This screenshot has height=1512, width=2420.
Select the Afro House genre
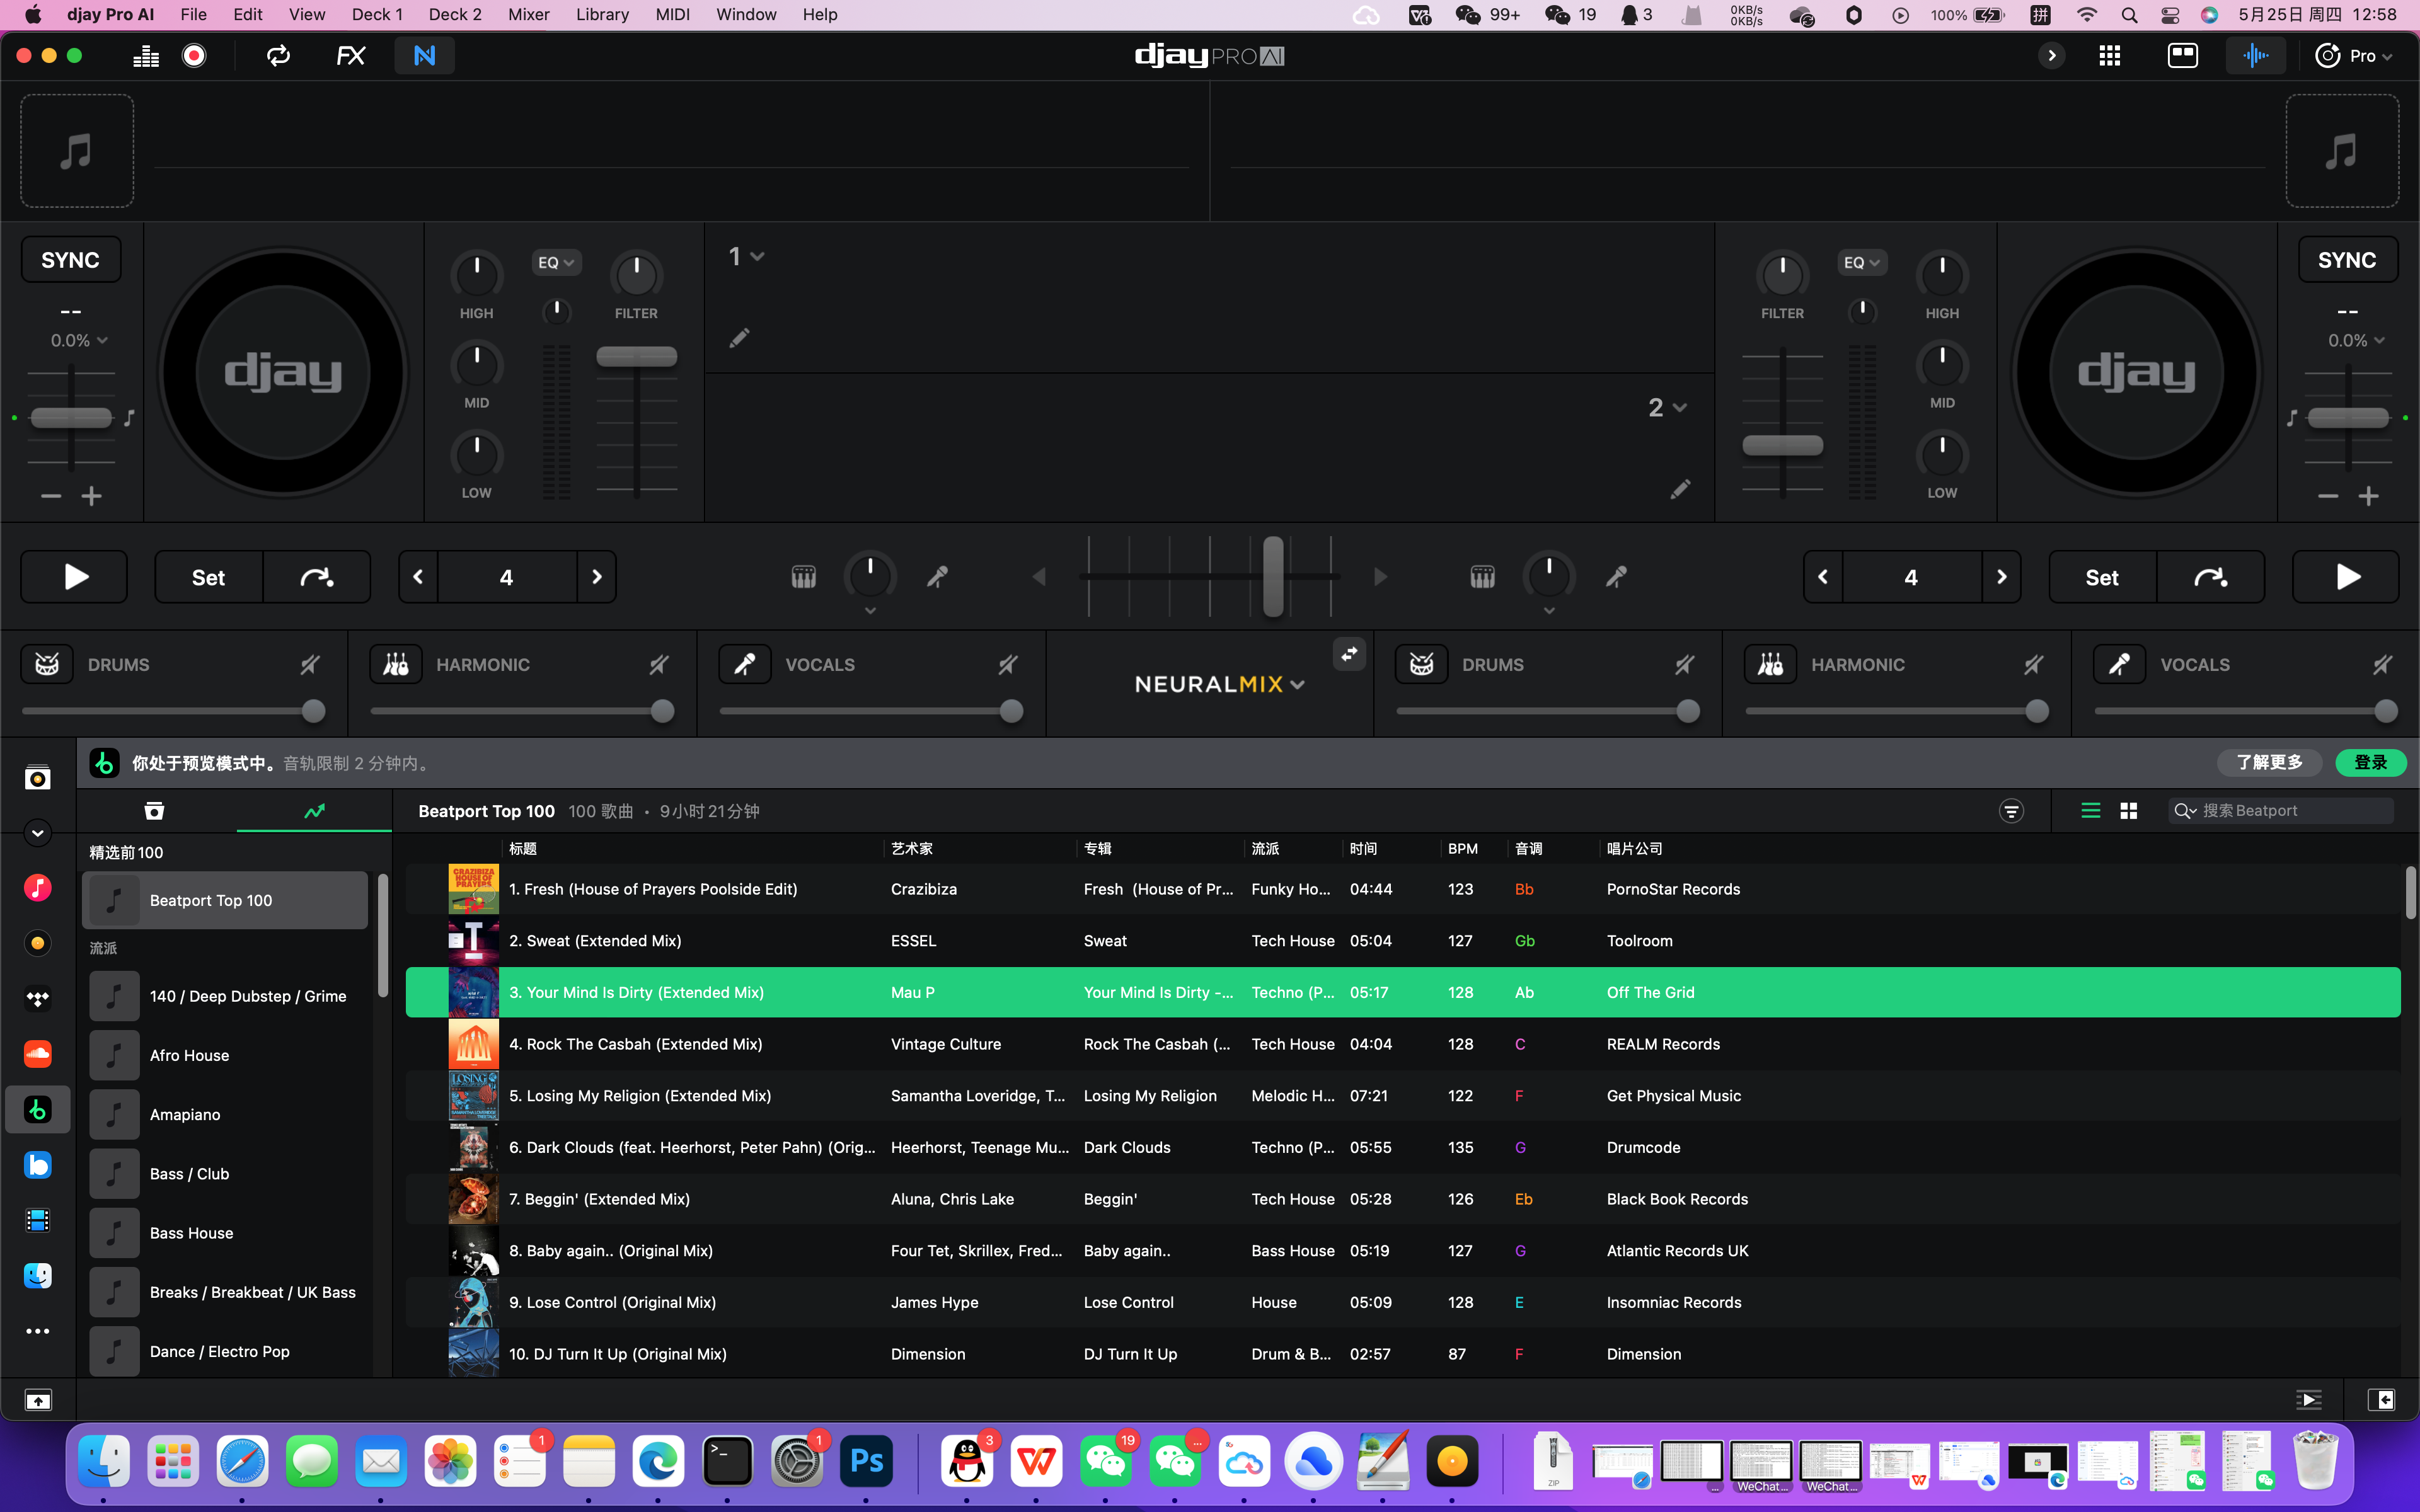(225, 1056)
